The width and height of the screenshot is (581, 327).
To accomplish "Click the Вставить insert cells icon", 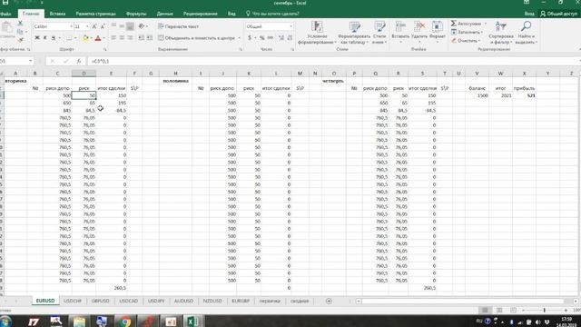I will point(400,26).
